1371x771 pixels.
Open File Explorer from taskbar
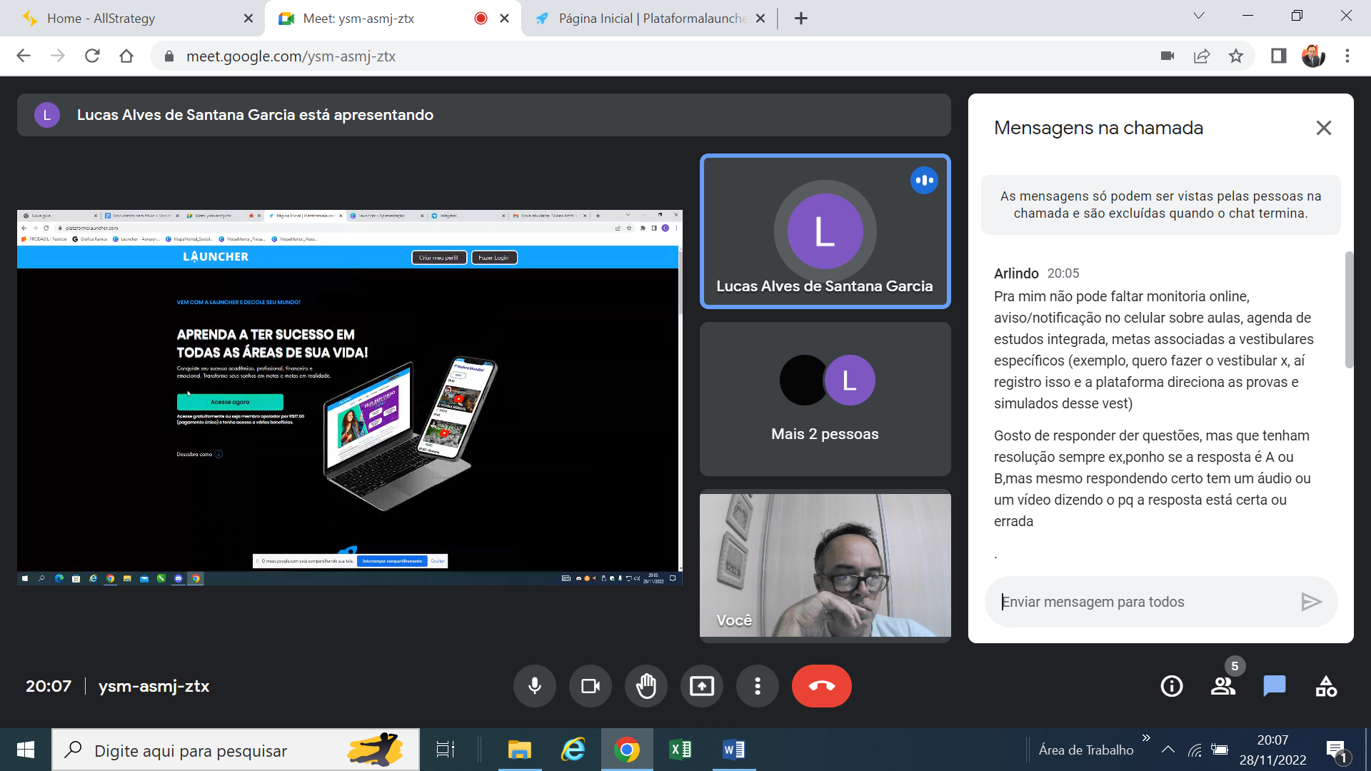519,750
